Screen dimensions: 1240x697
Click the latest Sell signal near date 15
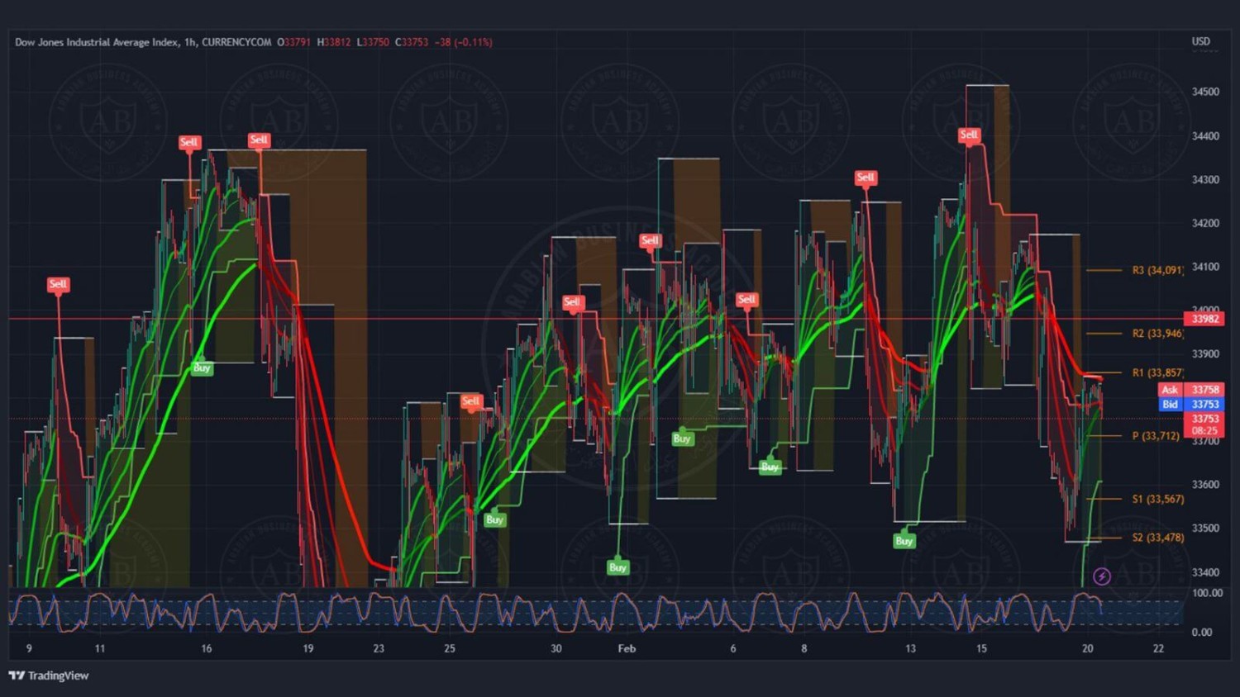click(x=969, y=135)
